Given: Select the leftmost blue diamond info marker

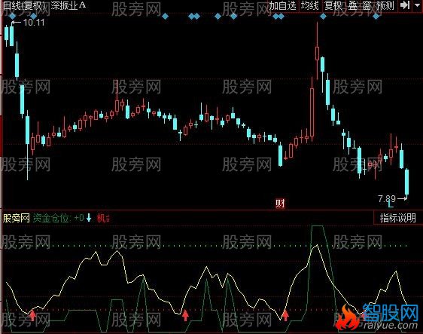Looking at the screenshot, I should point(12,17).
